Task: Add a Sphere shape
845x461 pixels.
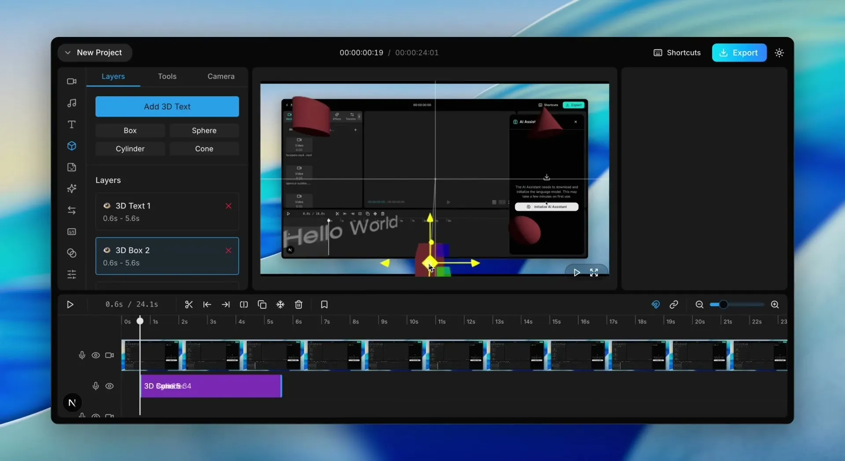Action: click(x=204, y=131)
